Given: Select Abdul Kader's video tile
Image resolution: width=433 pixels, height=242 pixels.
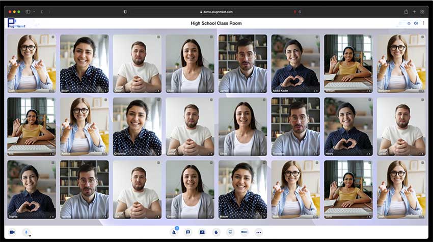Looking at the screenshot, I should pyautogui.click(x=295, y=64).
